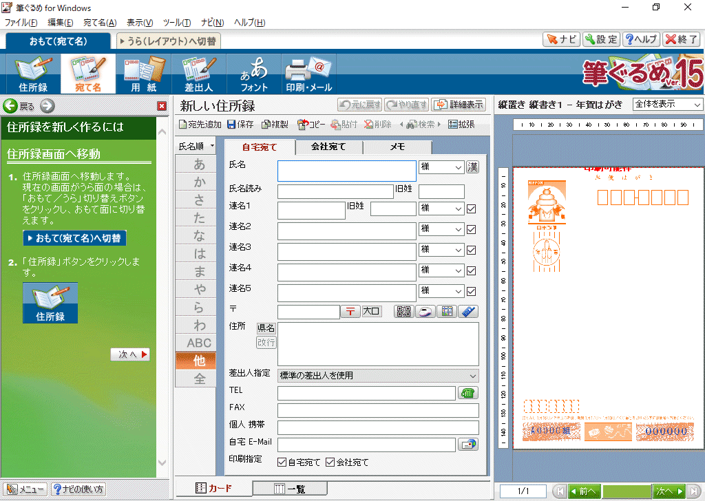Viewport: 705px width, 501px height.
Task: Open the 連名2 honorific dropdown
Action: click(x=441, y=229)
